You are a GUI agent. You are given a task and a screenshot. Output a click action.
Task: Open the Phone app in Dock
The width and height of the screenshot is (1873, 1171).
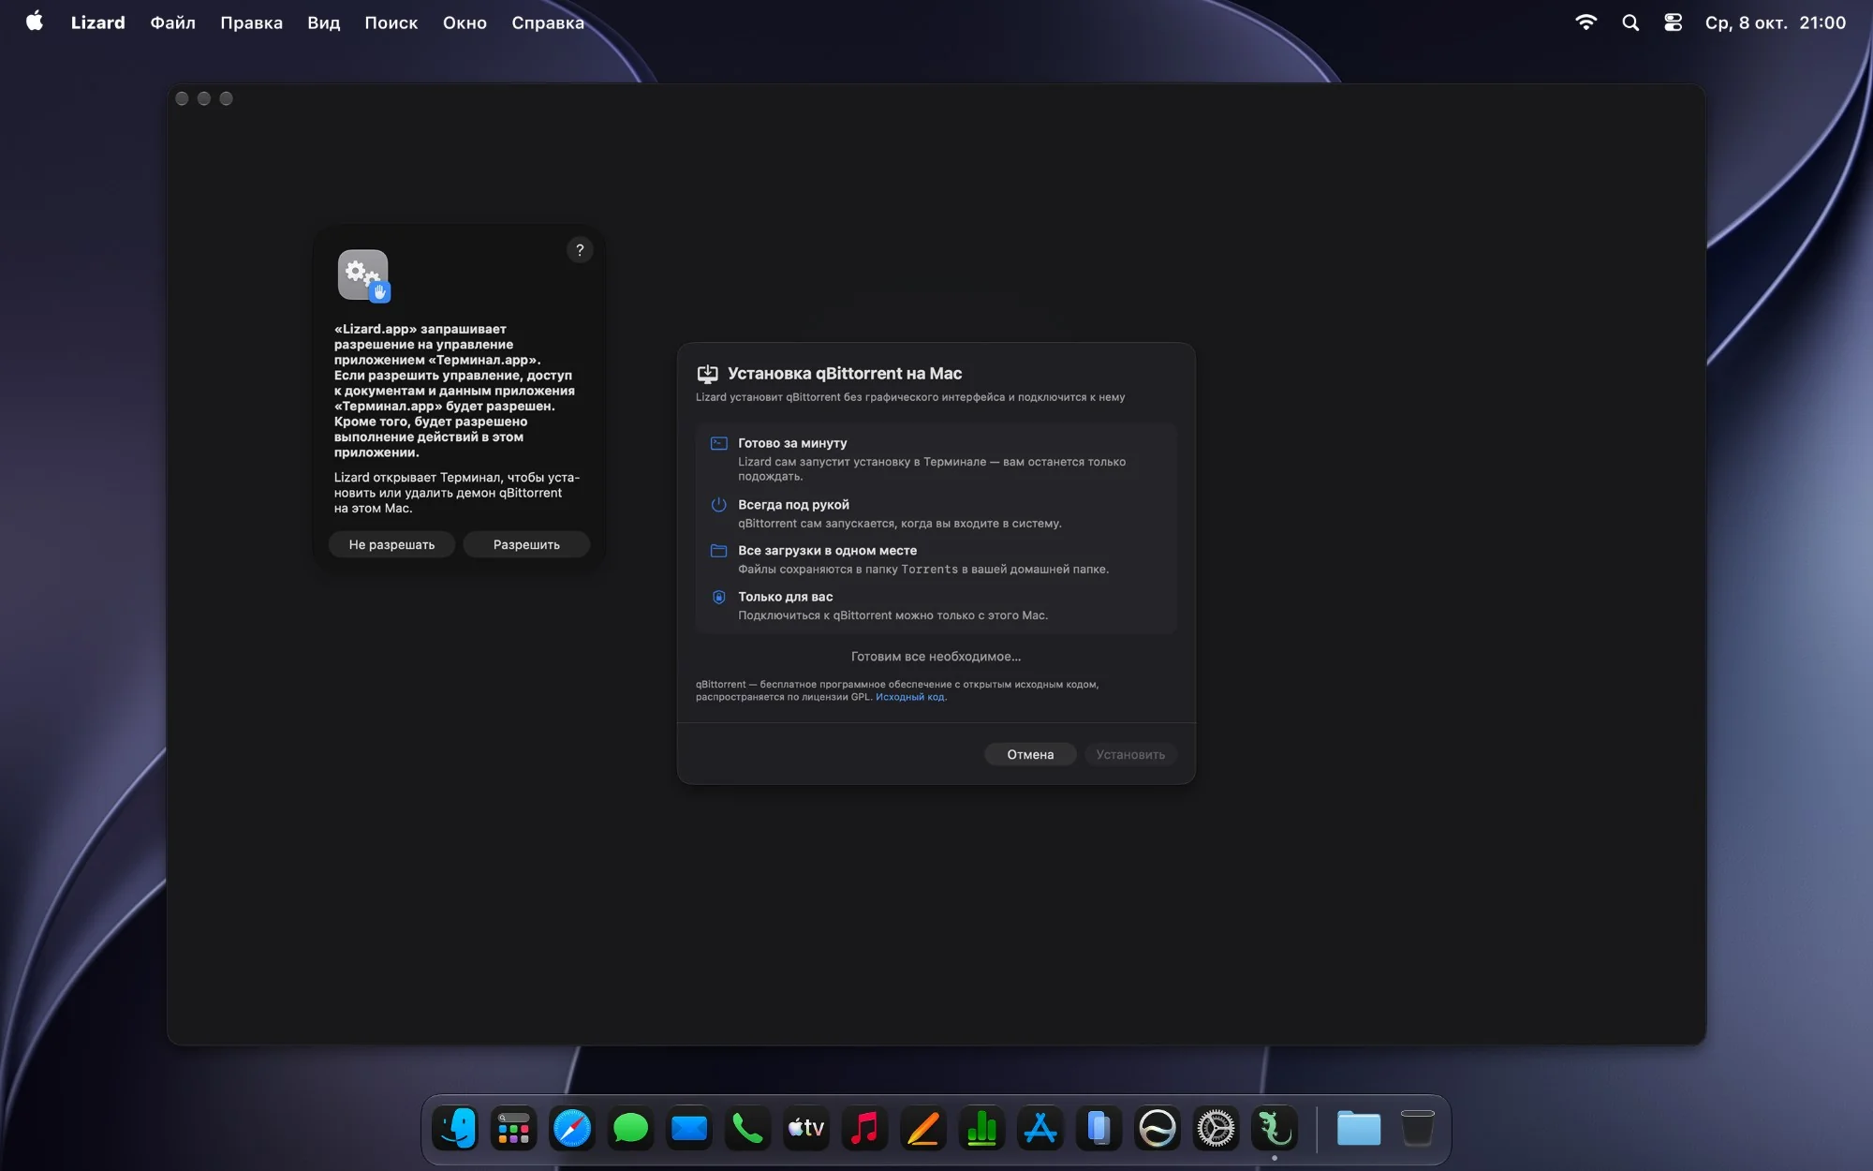coord(747,1128)
